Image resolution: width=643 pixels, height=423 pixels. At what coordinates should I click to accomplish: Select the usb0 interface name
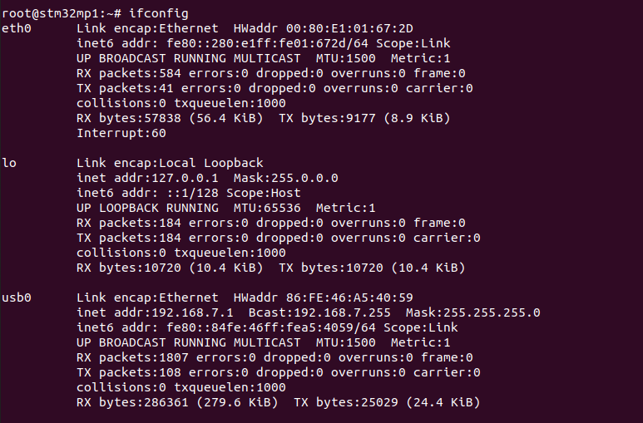pos(17,298)
